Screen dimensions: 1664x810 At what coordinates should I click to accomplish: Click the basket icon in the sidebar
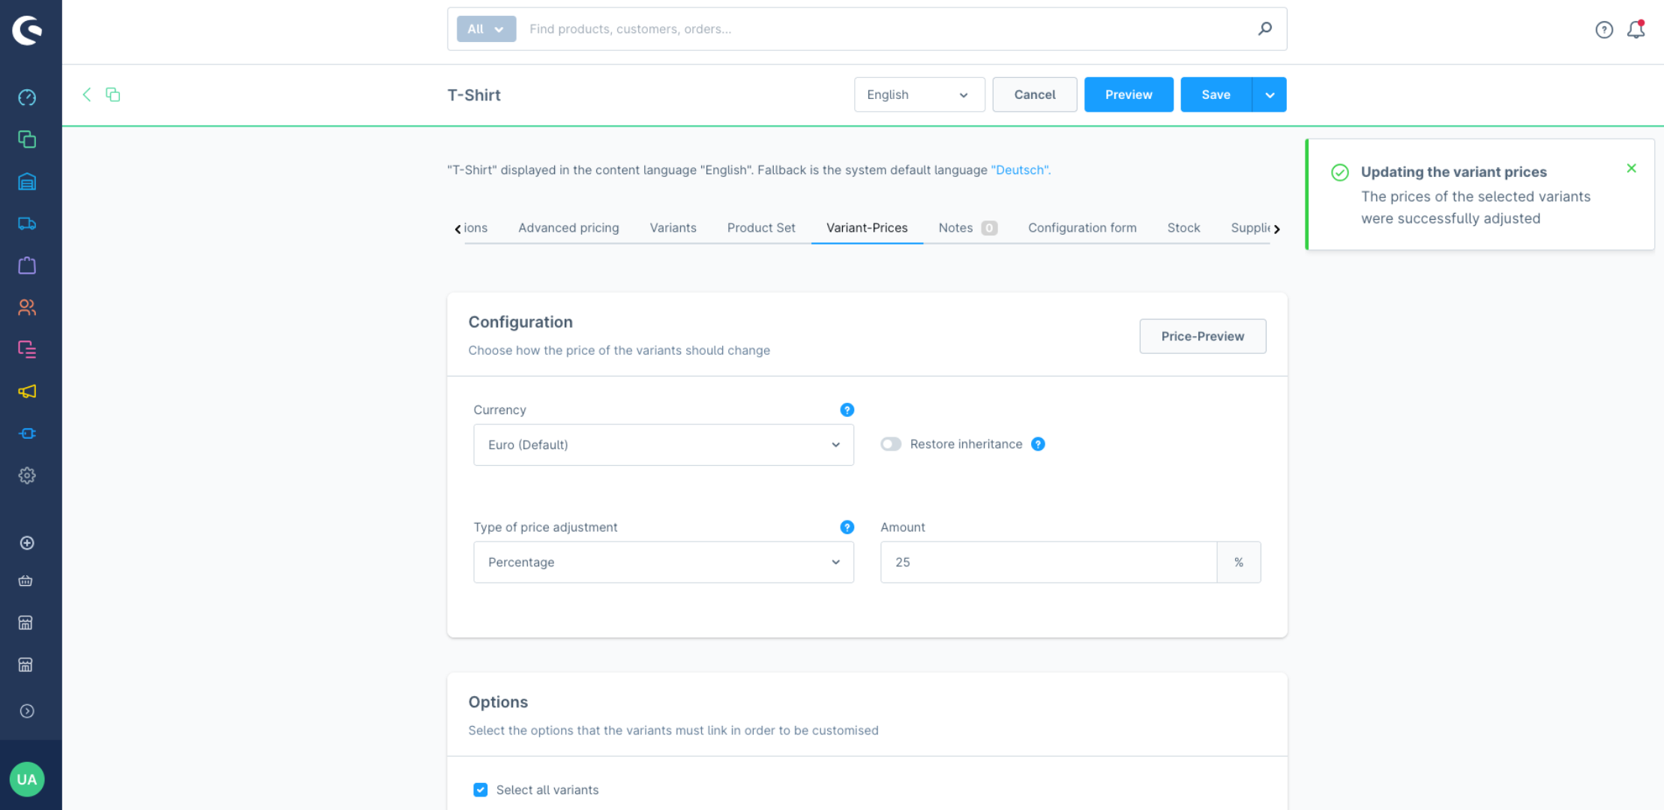pos(25,581)
